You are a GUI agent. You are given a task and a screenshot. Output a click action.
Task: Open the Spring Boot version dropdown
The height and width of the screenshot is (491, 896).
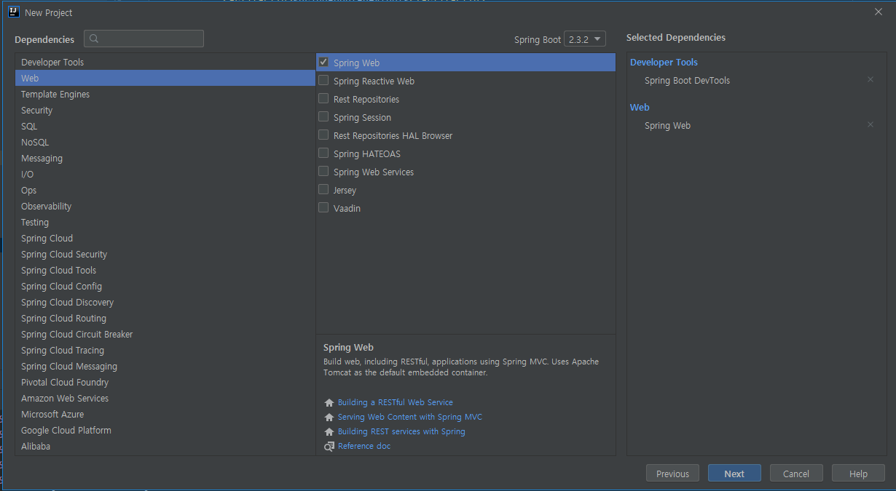(585, 39)
